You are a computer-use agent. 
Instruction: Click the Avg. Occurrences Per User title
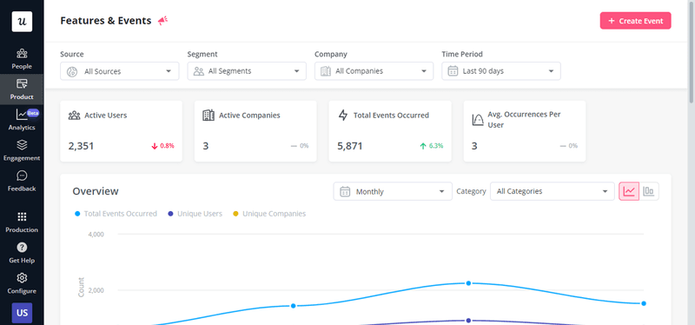coord(525,120)
